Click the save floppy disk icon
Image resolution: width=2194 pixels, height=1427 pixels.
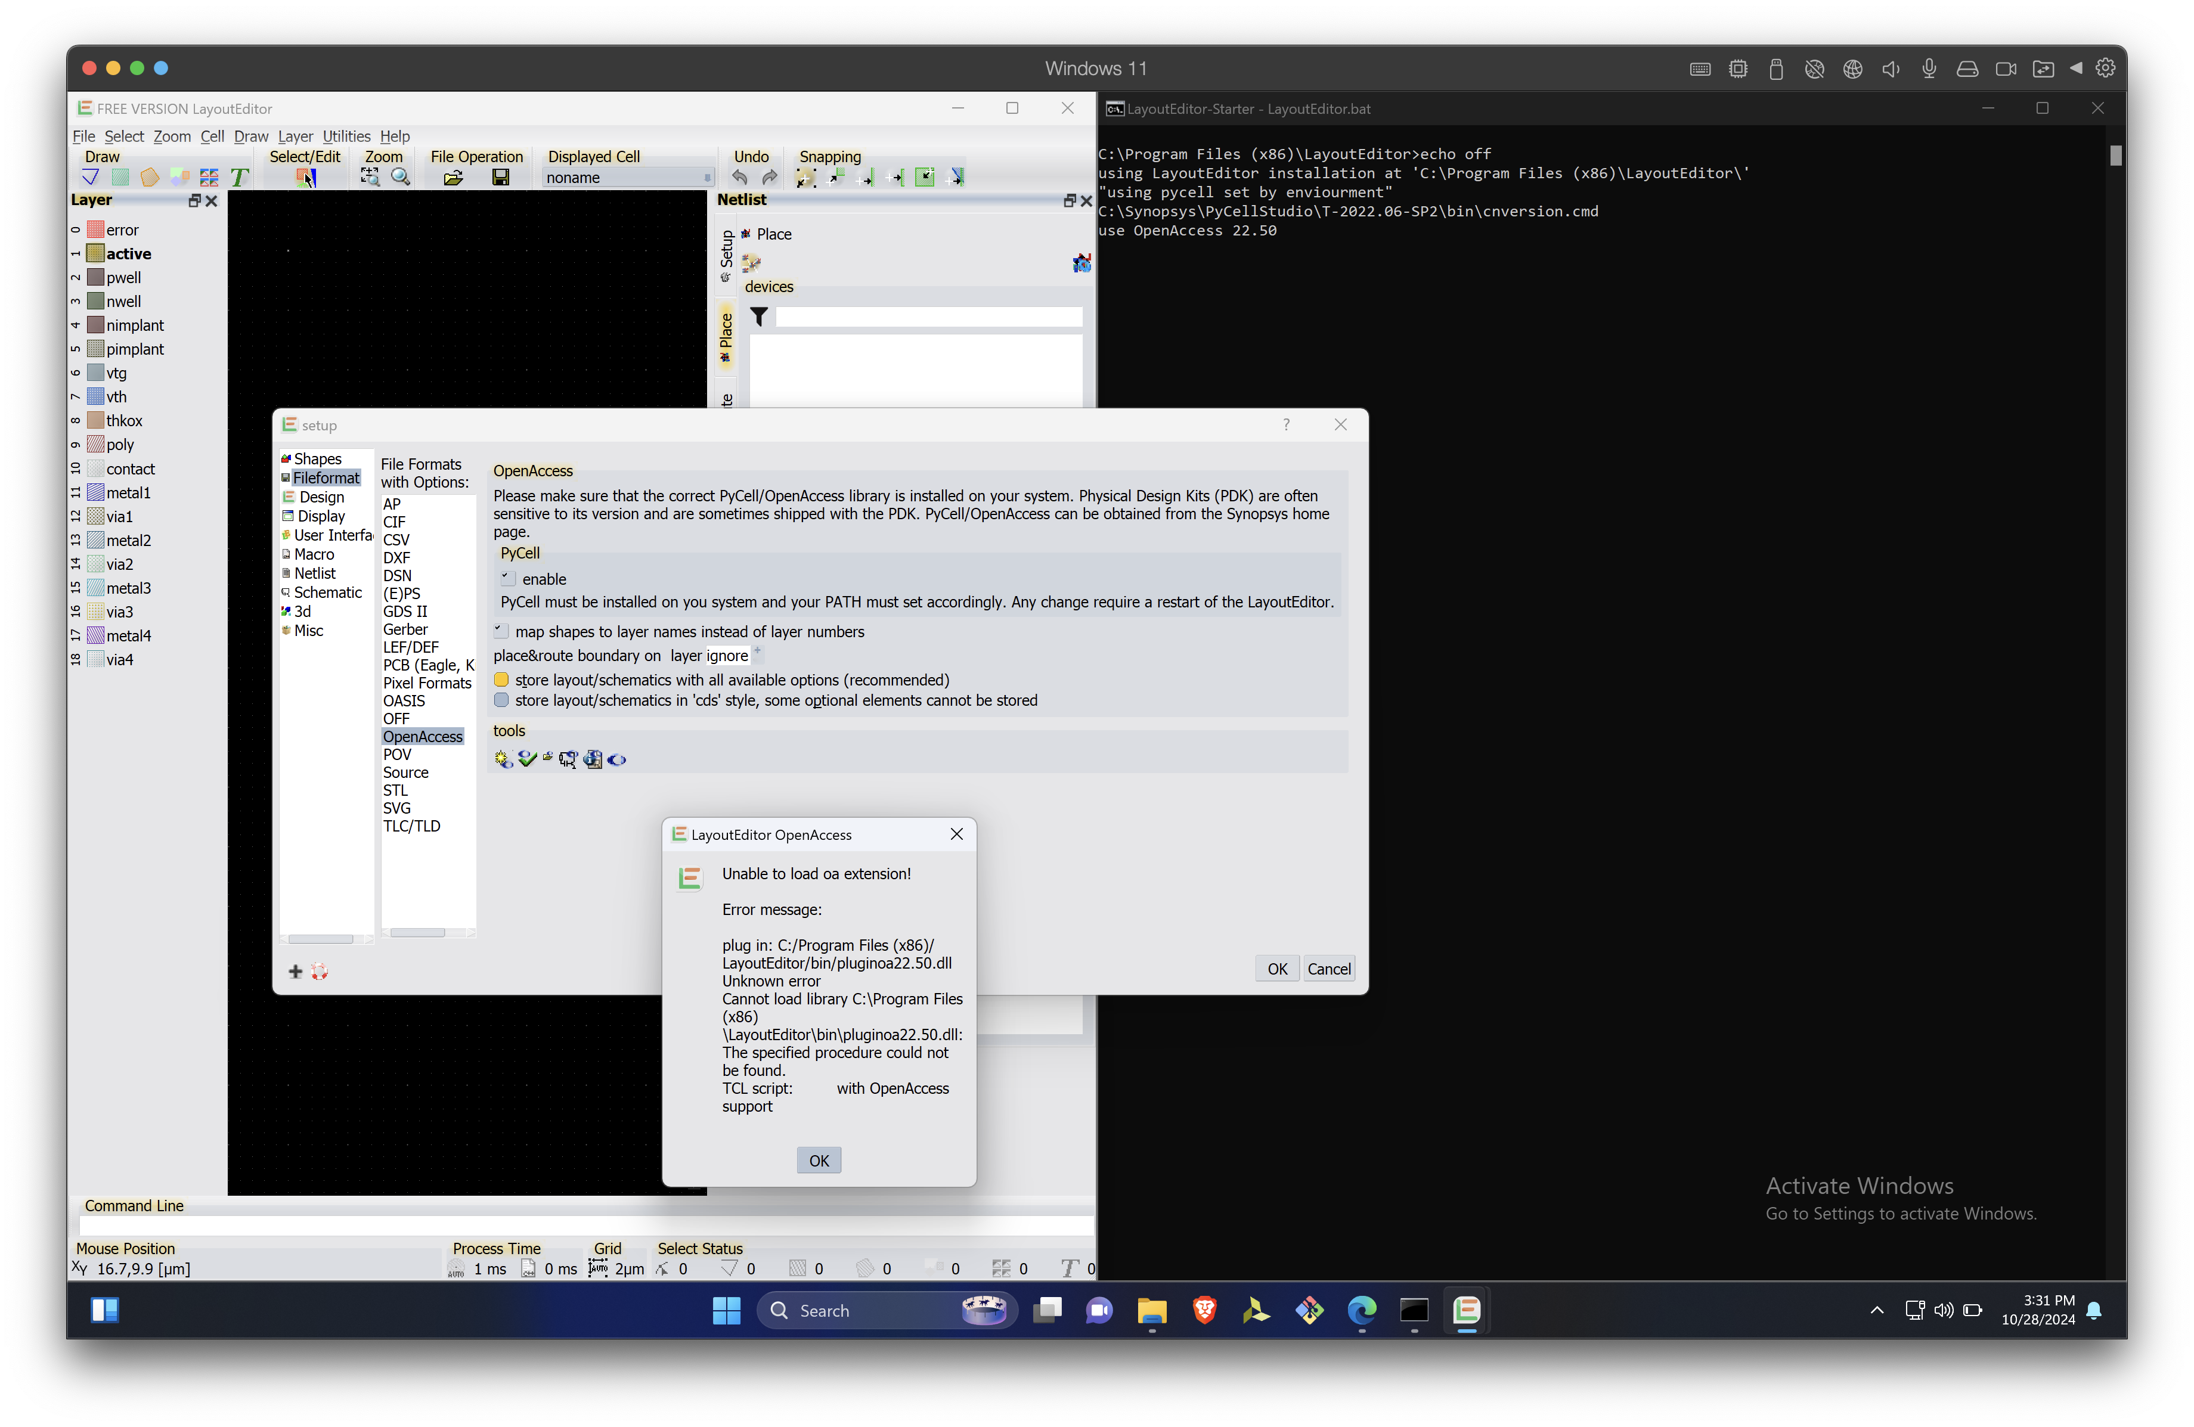pyautogui.click(x=501, y=178)
